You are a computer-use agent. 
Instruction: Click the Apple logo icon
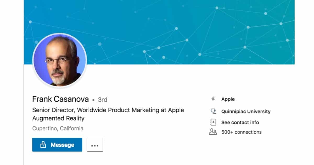[213, 99]
